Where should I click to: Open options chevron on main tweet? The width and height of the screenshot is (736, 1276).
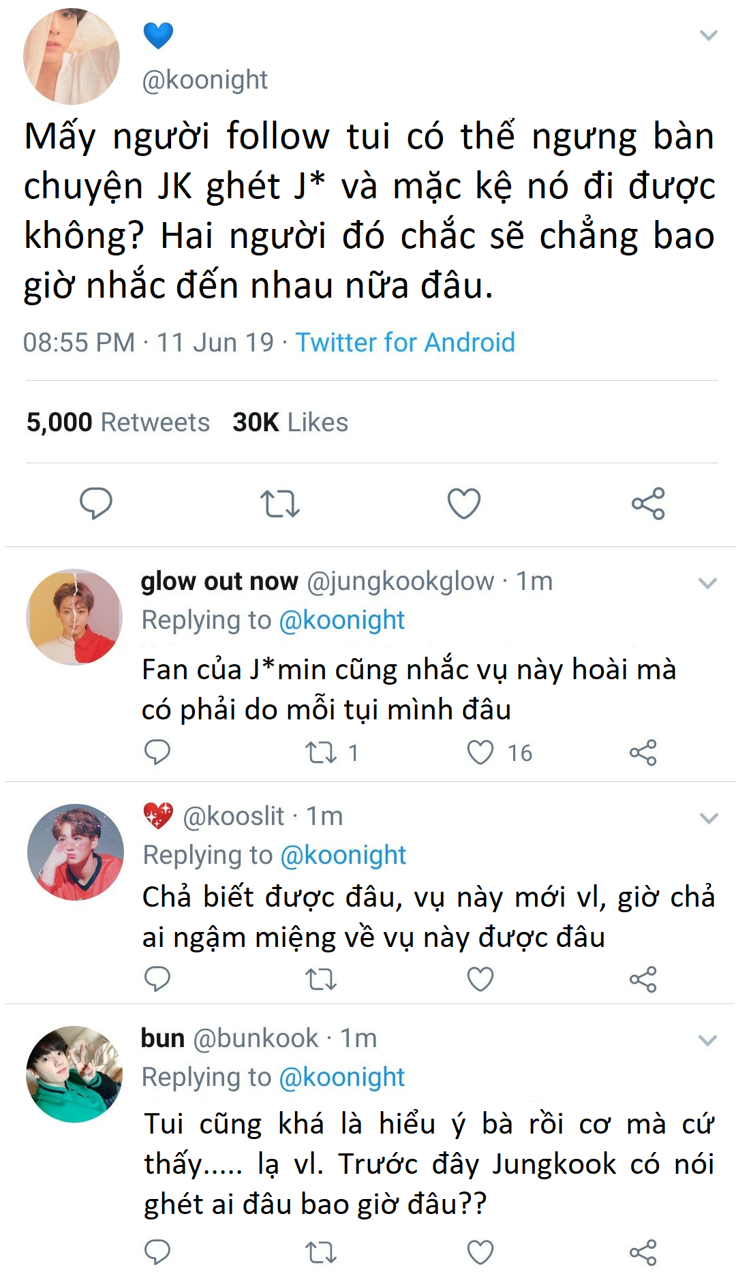(709, 35)
